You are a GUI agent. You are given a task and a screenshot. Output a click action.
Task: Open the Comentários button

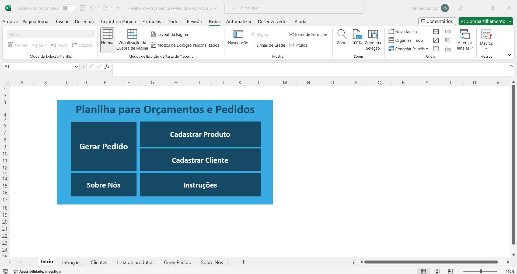point(437,21)
